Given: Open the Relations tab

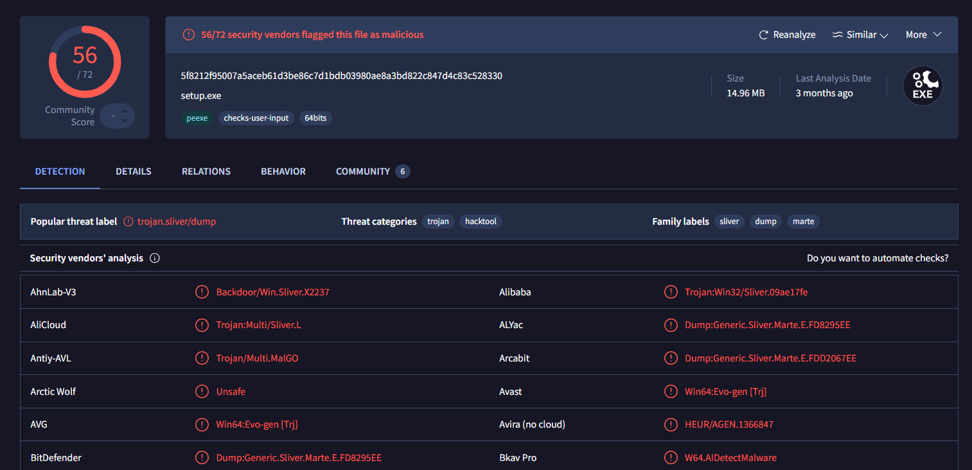Looking at the screenshot, I should (206, 171).
